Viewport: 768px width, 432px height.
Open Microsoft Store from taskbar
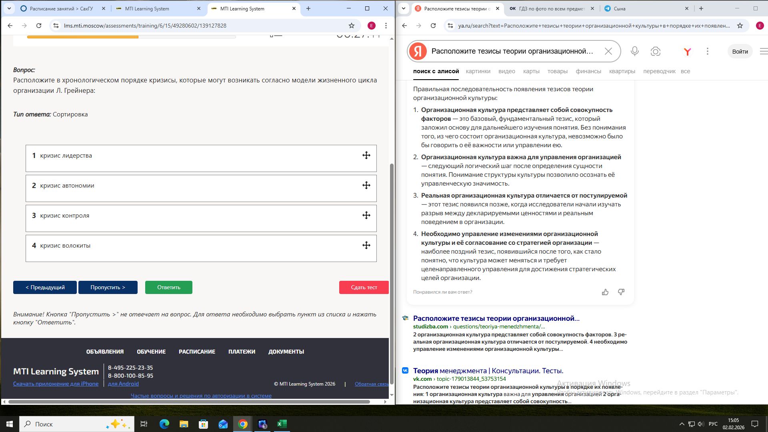(203, 424)
